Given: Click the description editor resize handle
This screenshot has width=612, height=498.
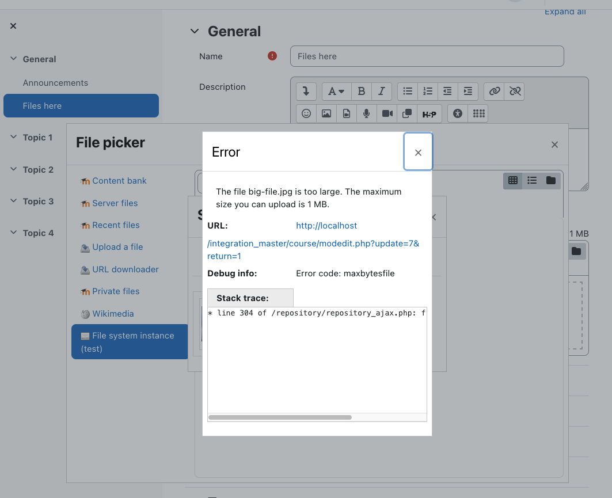Looking at the screenshot, I should [584, 187].
